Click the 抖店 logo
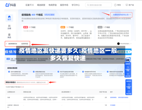 (x=11, y=5)
